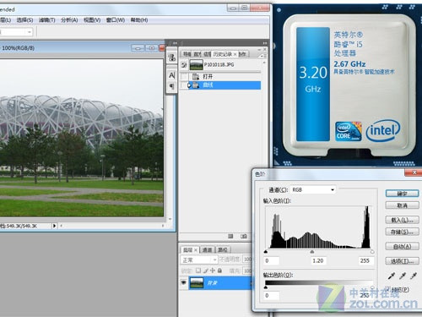422x317 pixels.
Task: Close the 图层 tab with its x
Action: [196, 250]
